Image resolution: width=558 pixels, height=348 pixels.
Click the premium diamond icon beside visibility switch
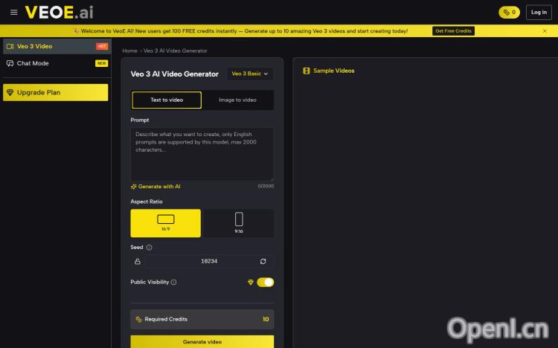coord(251,282)
